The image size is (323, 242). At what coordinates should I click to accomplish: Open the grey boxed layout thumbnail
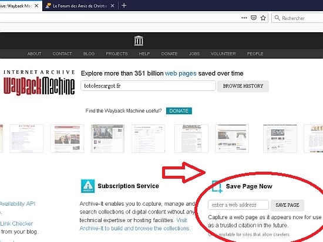(280, 138)
